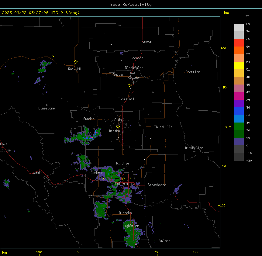
Task: Select the -30 value at legend bottom
Action: pyautogui.click(x=249, y=161)
